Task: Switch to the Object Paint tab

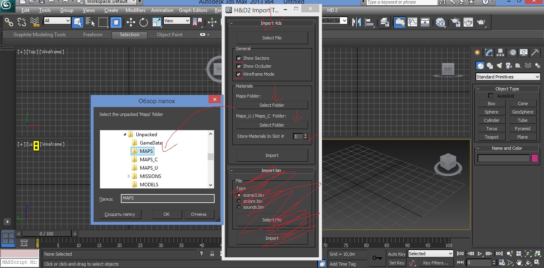Action: [169, 35]
